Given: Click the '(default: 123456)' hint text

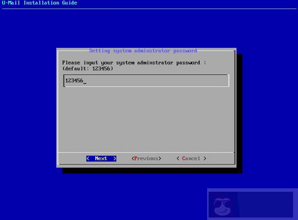Looking at the screenshot, I should (87, 69).
